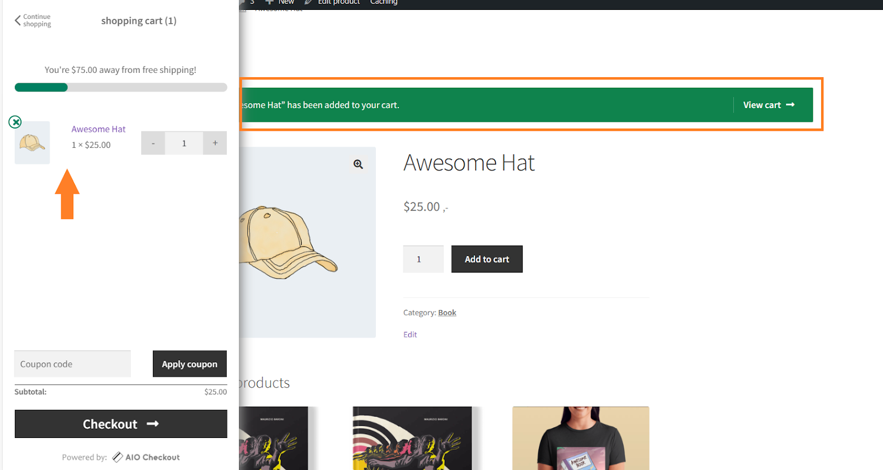The width and height of the screenshot is (883, 470).
Task: Add Awesome Hat to cart
Action: pos(487,259)
